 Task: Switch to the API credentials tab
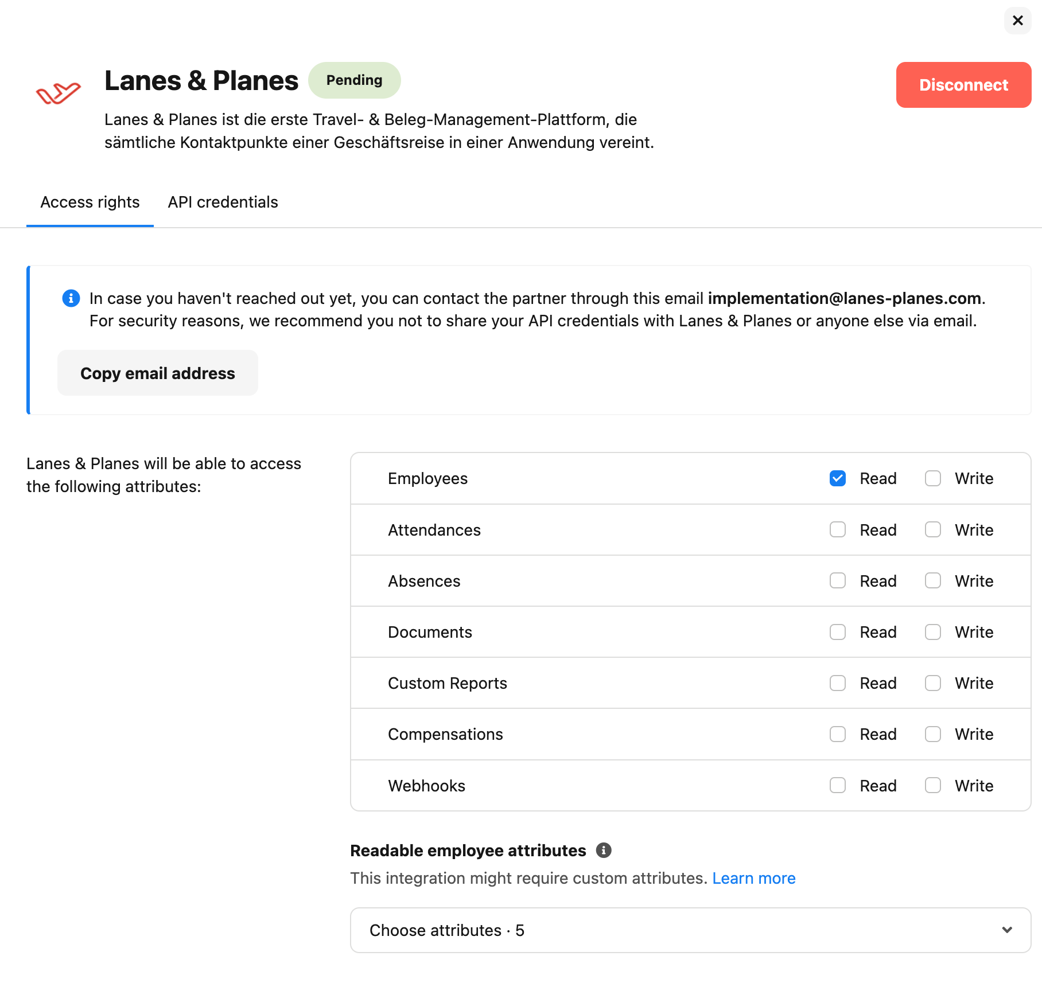[x=223, y=202]
